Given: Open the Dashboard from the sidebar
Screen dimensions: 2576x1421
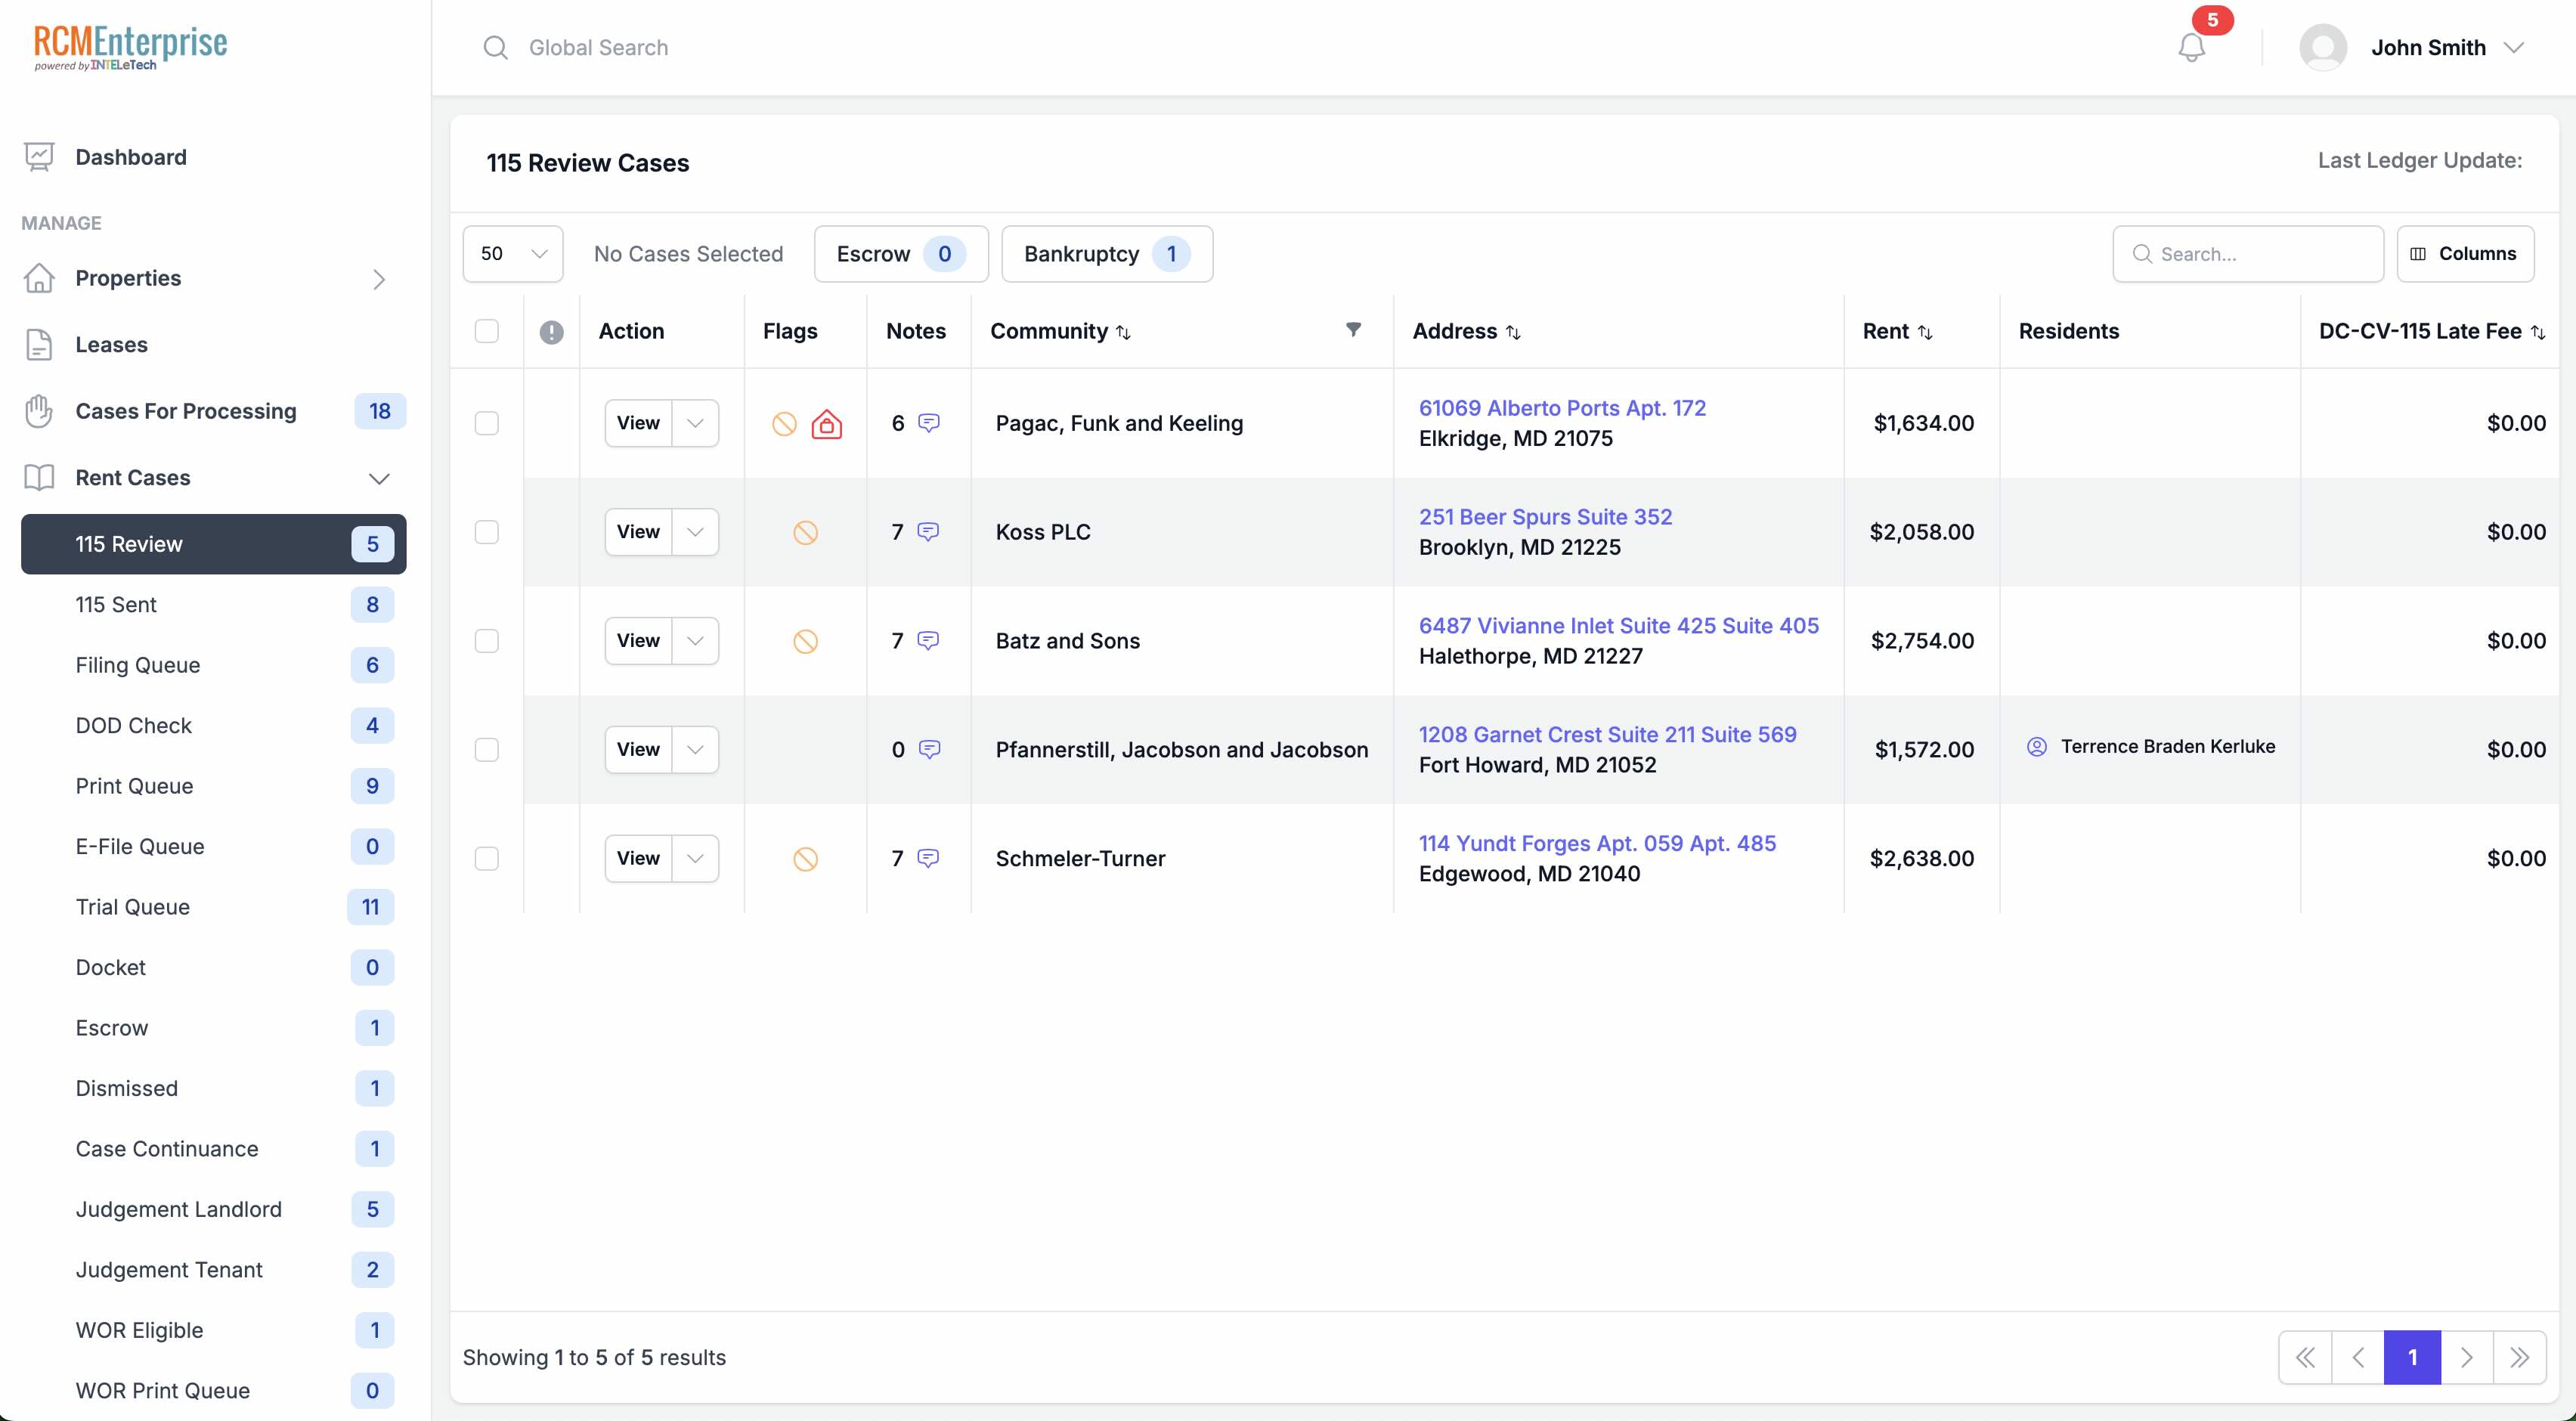Looking at the screenshot, I should [x=131, y=157].
